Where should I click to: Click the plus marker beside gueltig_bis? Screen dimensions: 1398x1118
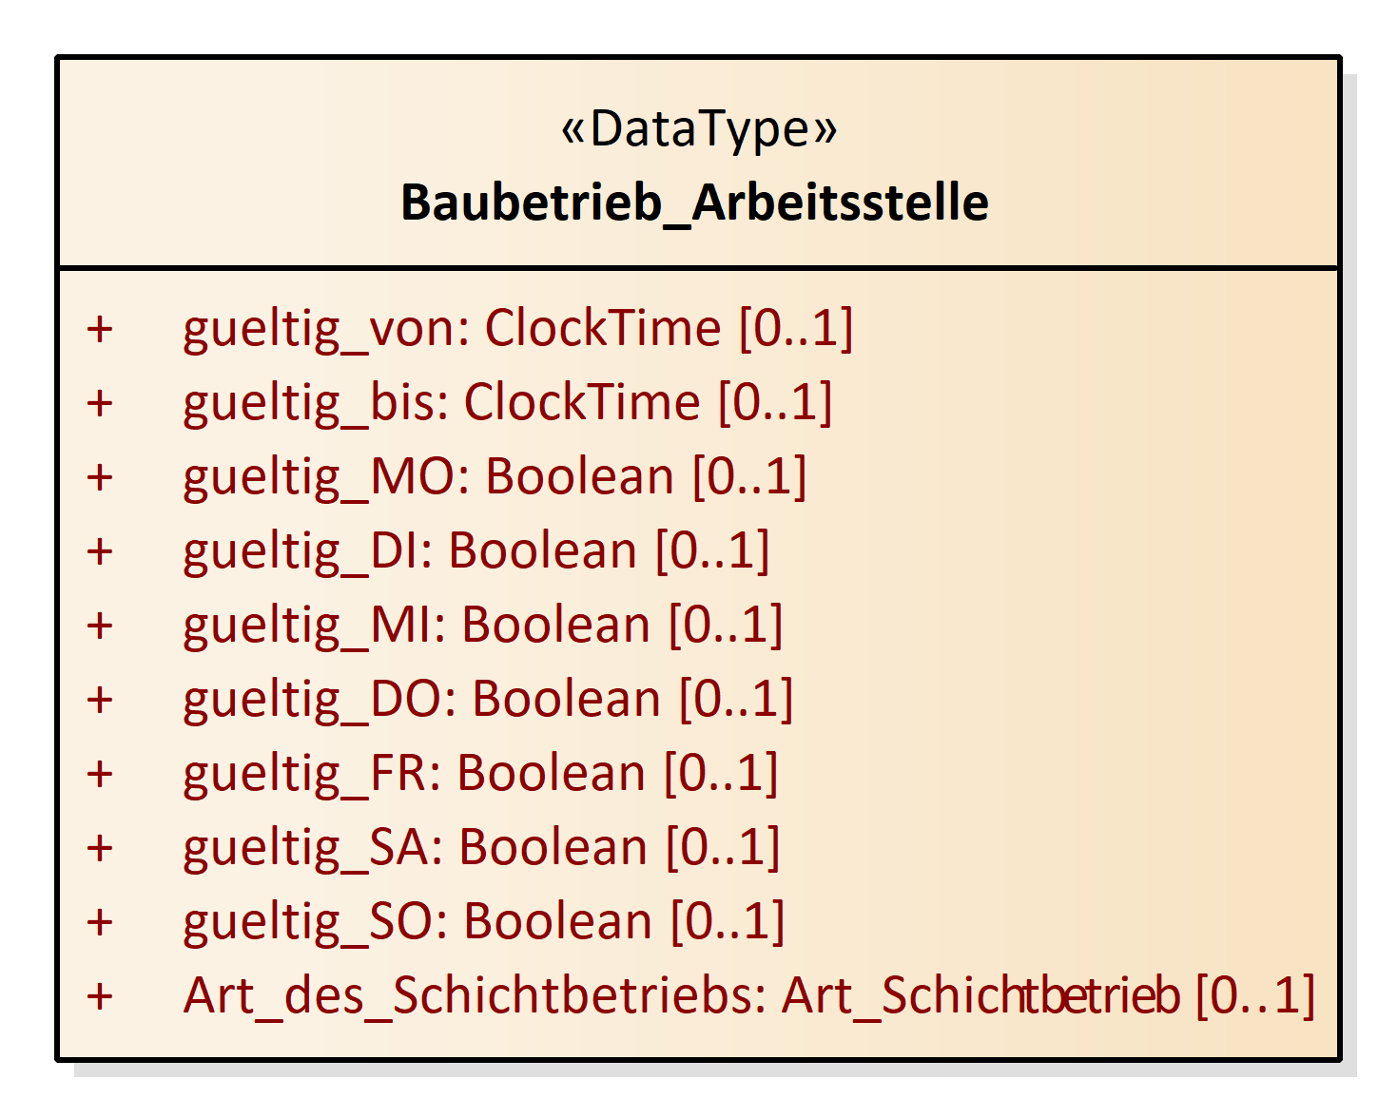coord(100,404)
